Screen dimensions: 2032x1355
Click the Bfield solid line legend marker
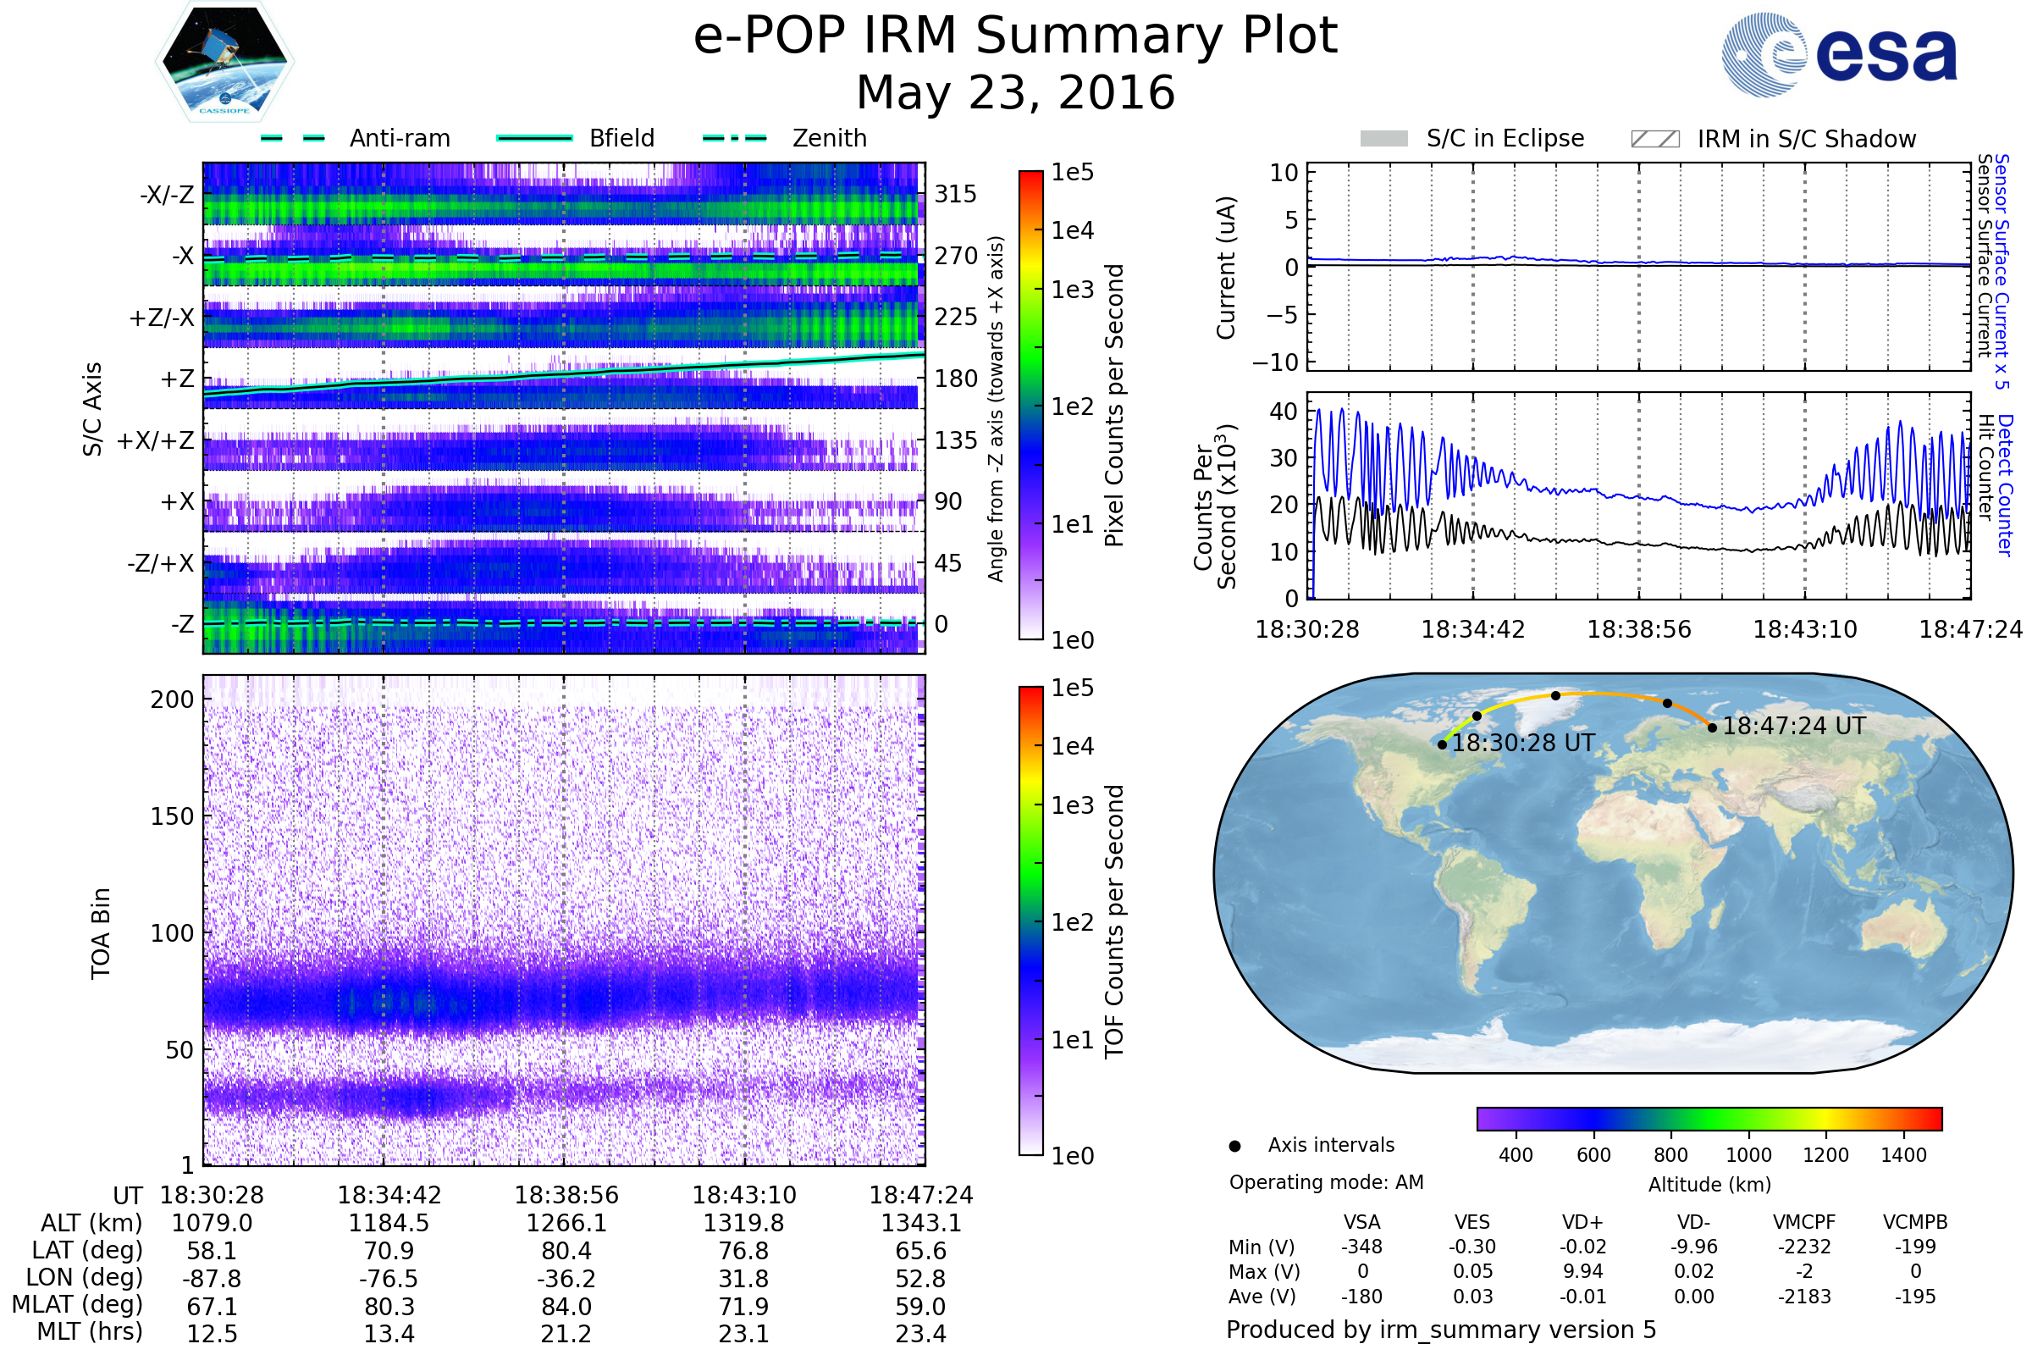[534, 138]
